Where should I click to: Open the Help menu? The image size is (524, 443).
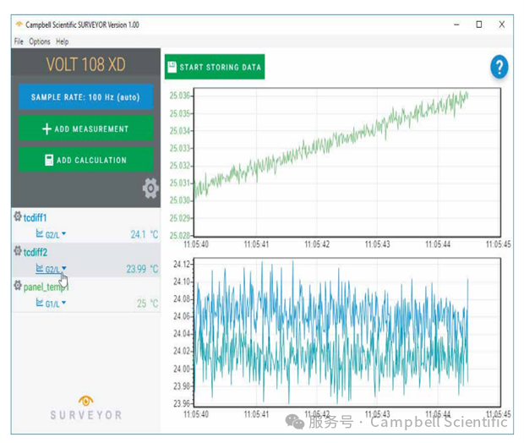click(63, 41)
